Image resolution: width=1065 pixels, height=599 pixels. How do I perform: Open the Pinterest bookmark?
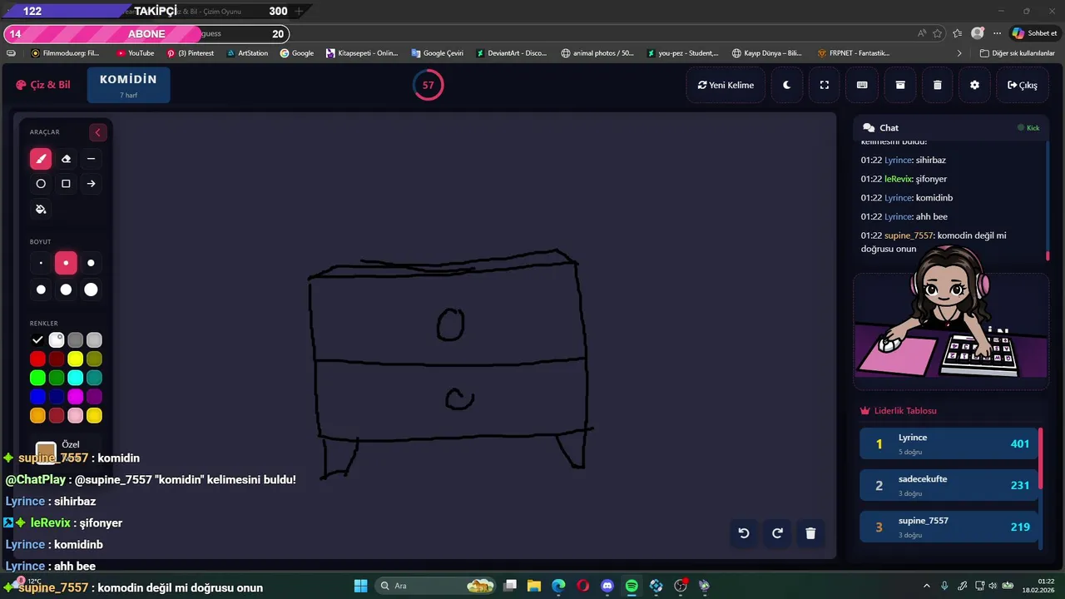191,53
